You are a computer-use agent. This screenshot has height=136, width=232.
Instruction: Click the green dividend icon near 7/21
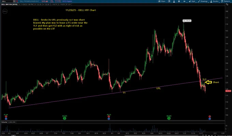tap(65, 118)
